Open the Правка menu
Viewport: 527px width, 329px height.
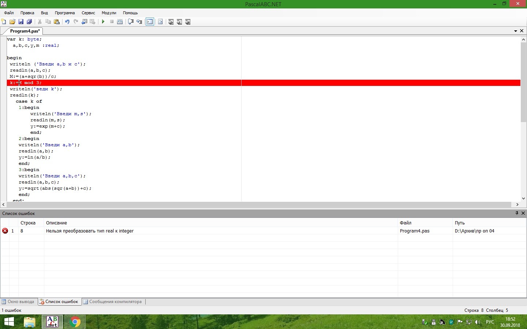pos(27,13)
